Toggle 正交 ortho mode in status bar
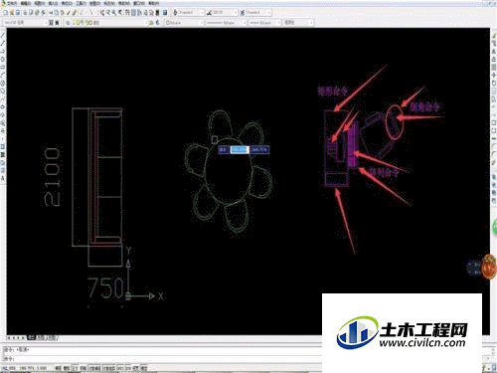This screenshot has width=497, height=373. tap(75, 368)
